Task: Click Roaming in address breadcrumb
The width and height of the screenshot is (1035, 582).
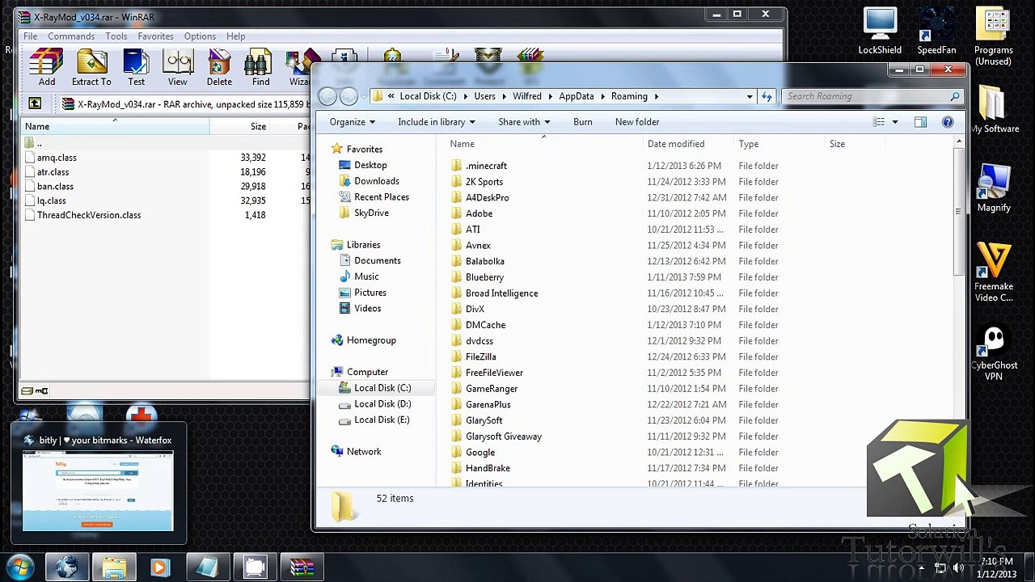Action: (629, 96)
